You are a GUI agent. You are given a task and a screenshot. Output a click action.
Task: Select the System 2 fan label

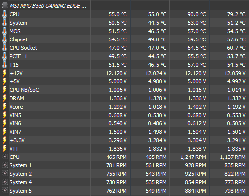[21, 174]
